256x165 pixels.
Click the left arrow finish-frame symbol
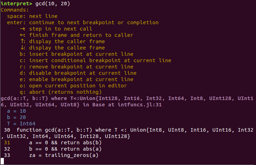[x=22, y=35]
